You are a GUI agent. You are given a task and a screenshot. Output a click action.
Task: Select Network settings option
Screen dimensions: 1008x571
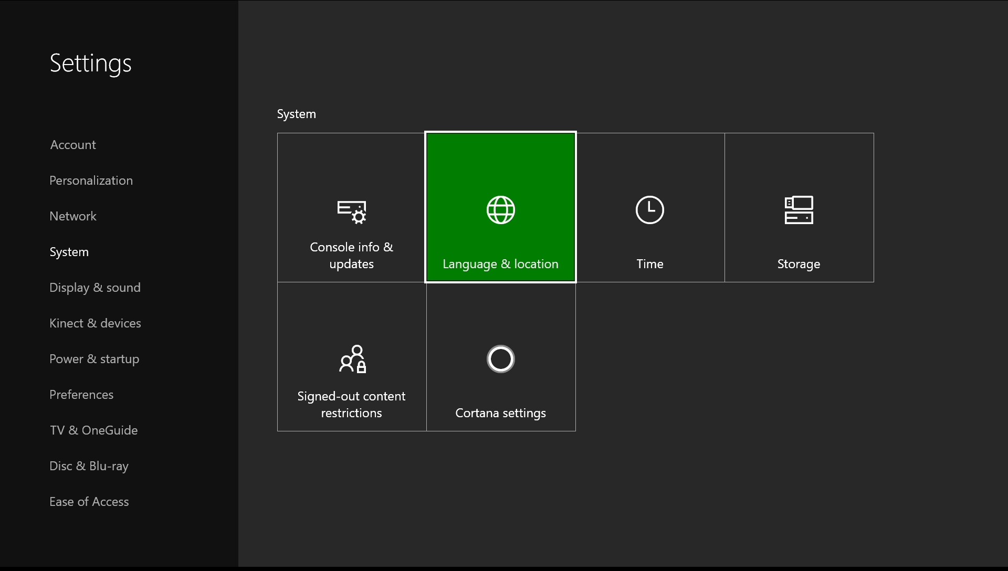coord(72,215)
